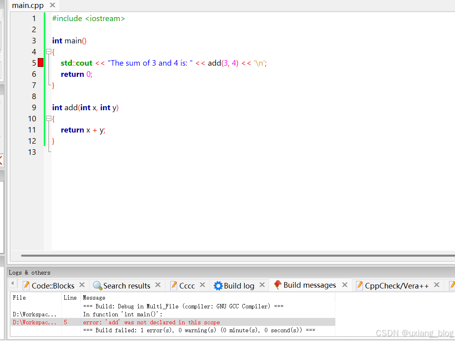
Task: Close the CppCheck/Vera++ tab
Action: tap(437, 285)
